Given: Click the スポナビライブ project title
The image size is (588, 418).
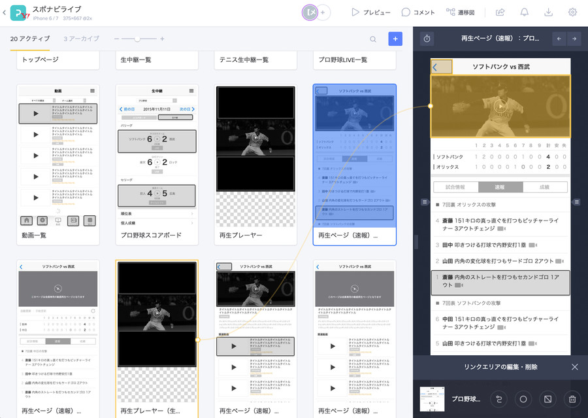Looking at the screenshot, I should (57, 9).
